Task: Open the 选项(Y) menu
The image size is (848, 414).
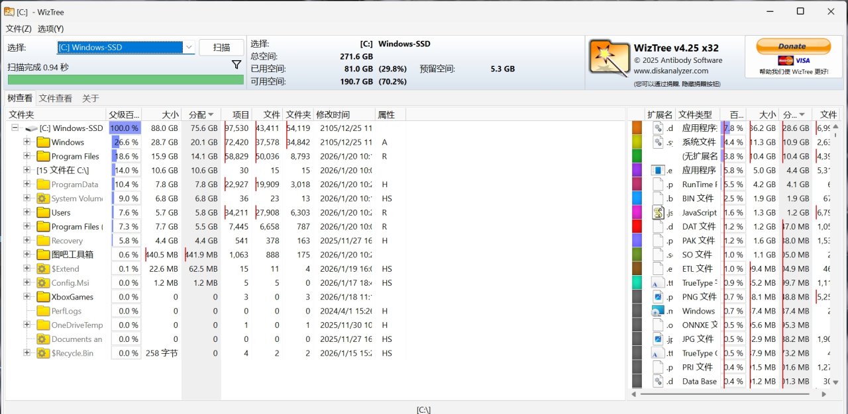Action: point(50,28)
